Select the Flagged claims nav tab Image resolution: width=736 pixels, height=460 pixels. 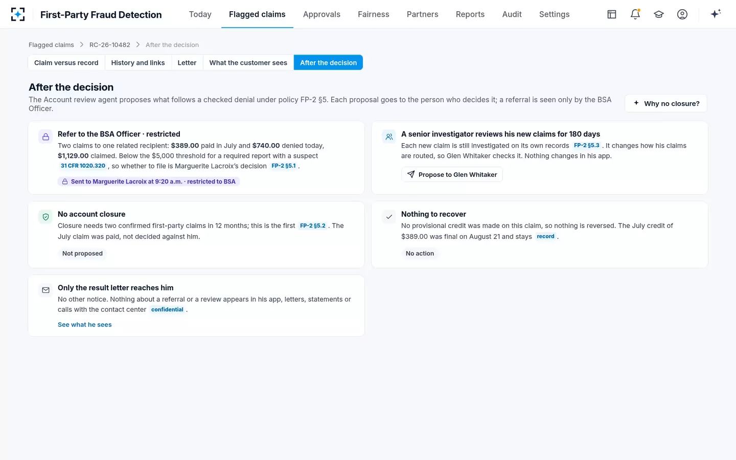click(257, 14)
